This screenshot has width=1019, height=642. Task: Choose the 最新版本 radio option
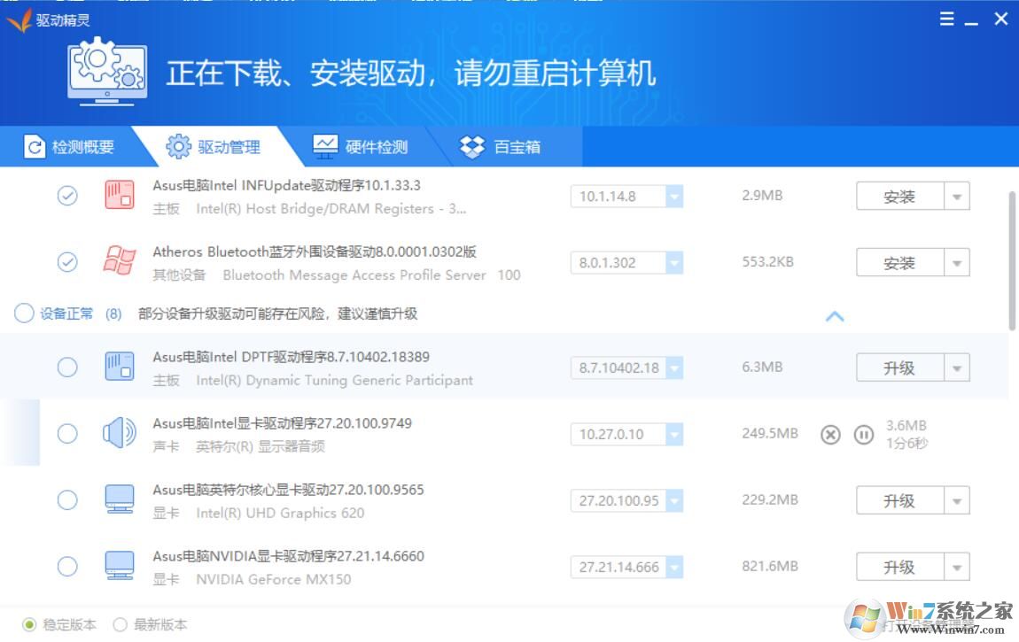tap(121, 625)
